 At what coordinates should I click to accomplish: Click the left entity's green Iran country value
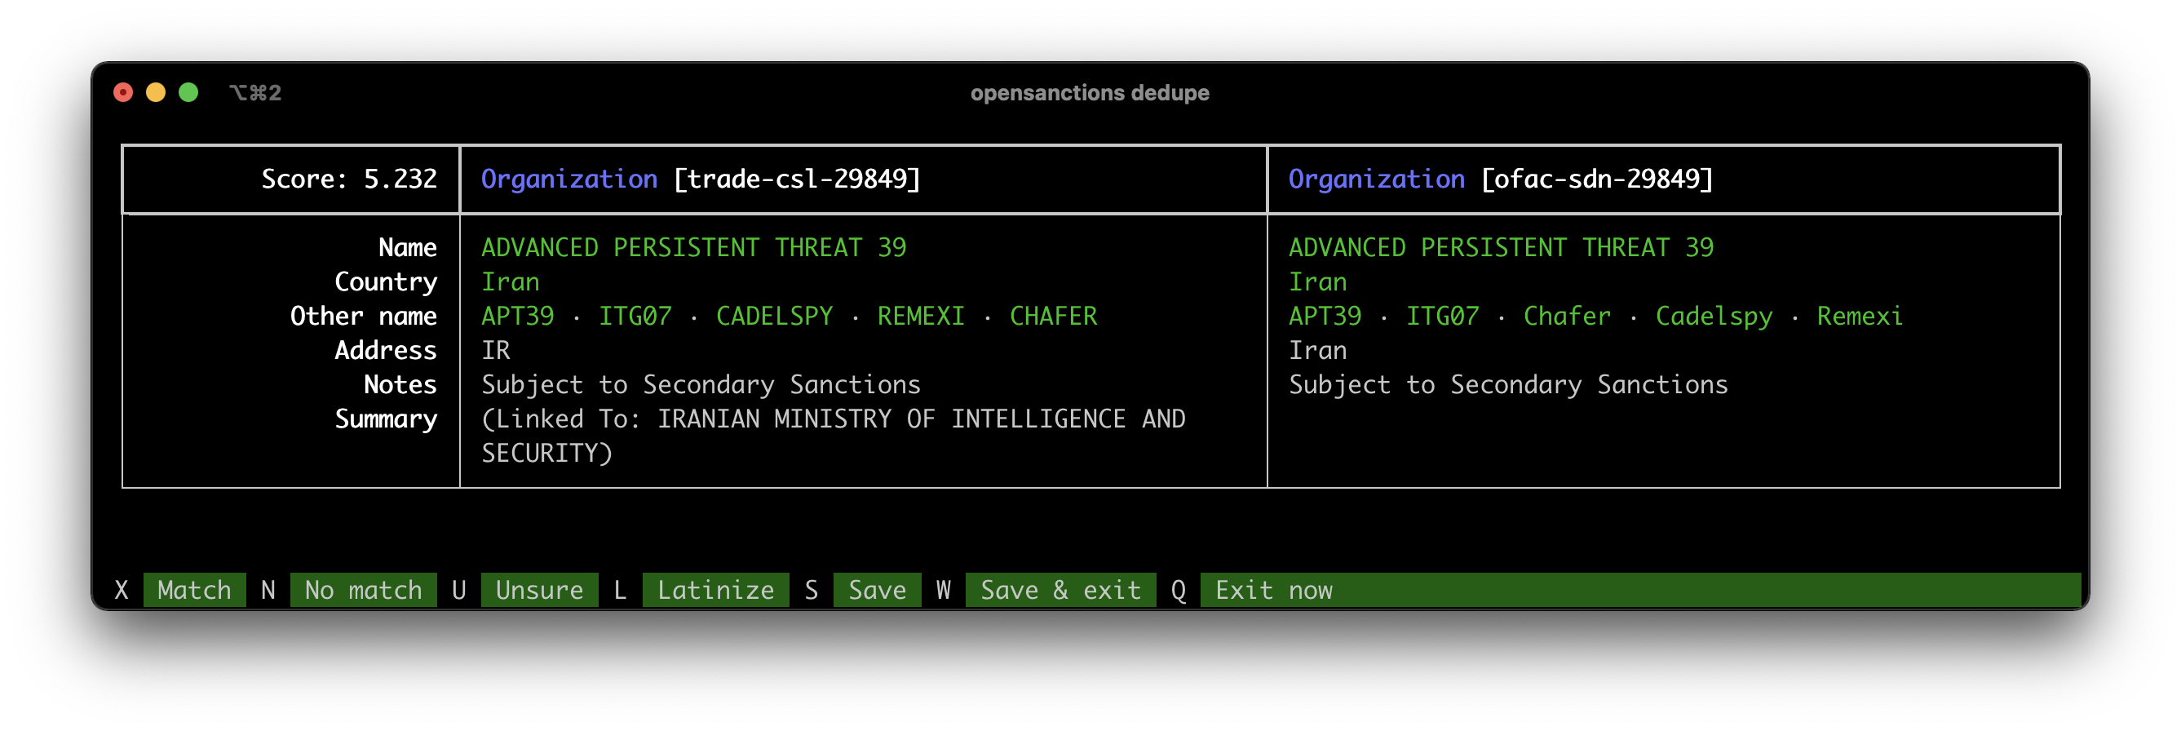511,282
